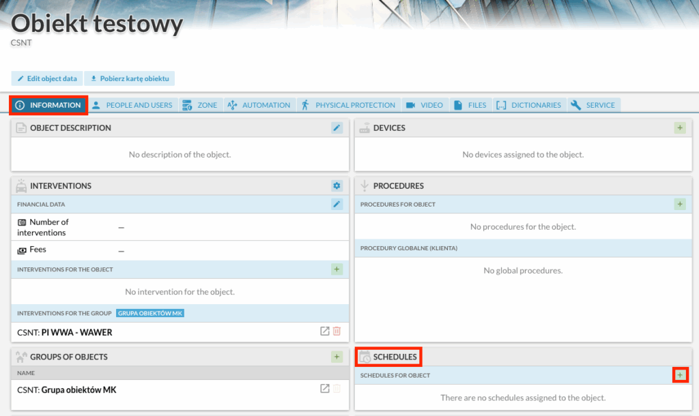Click the Grupa obiektów MK group tag
699x416 pixels.
pyautogui.click(x=150, y=313)
